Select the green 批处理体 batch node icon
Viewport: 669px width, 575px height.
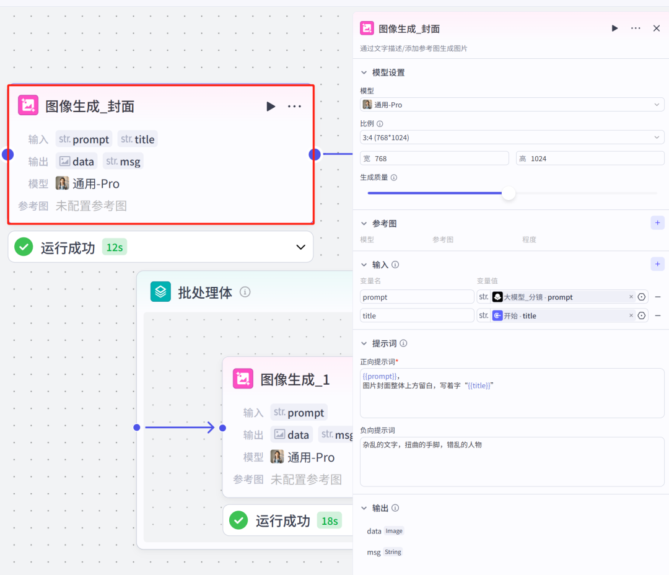(x=160, y=292)
